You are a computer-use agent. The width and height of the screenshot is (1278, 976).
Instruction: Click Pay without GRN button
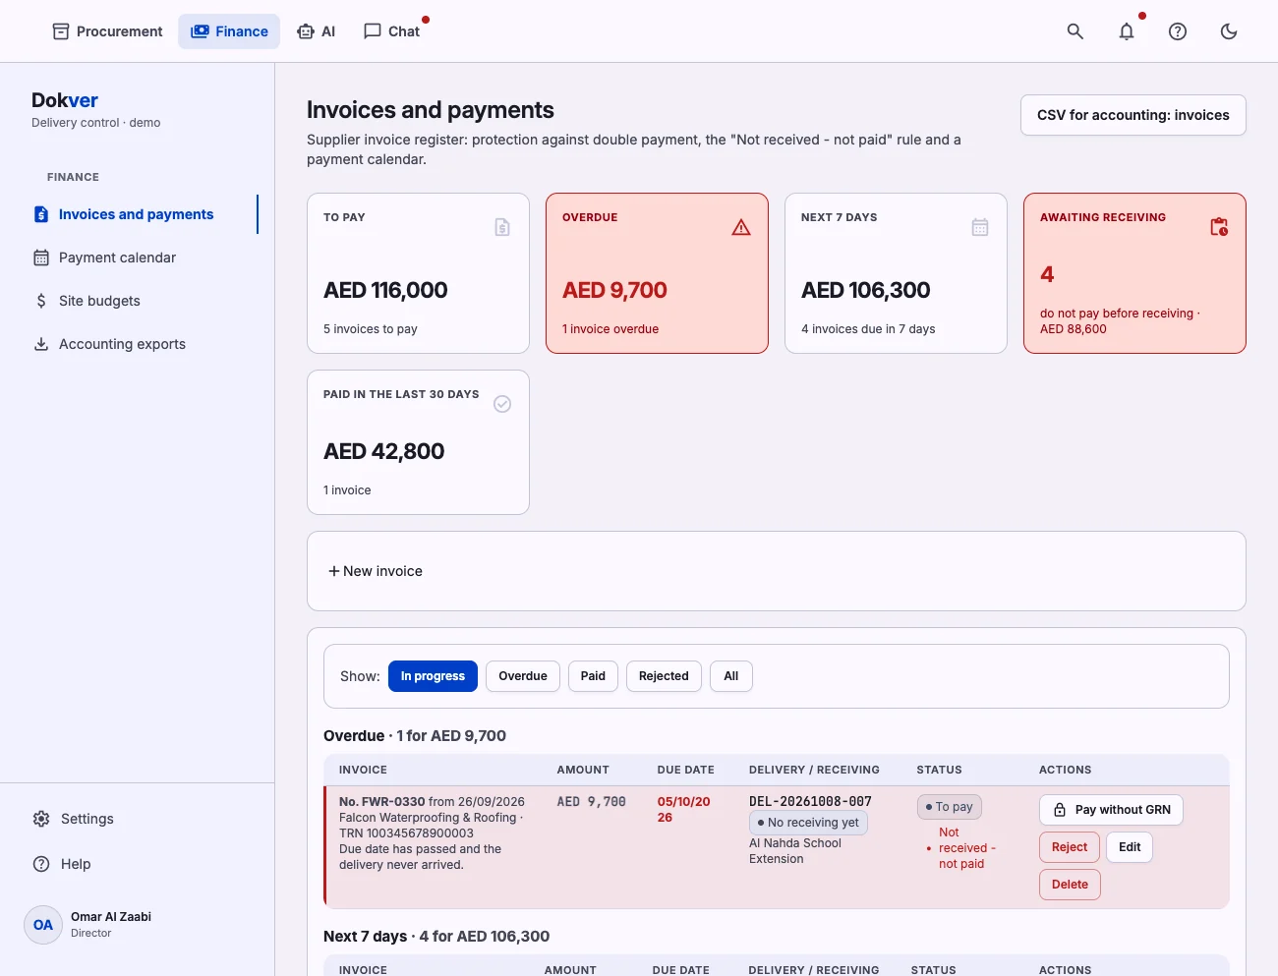pyautogui.click(x=1111, y=810)
